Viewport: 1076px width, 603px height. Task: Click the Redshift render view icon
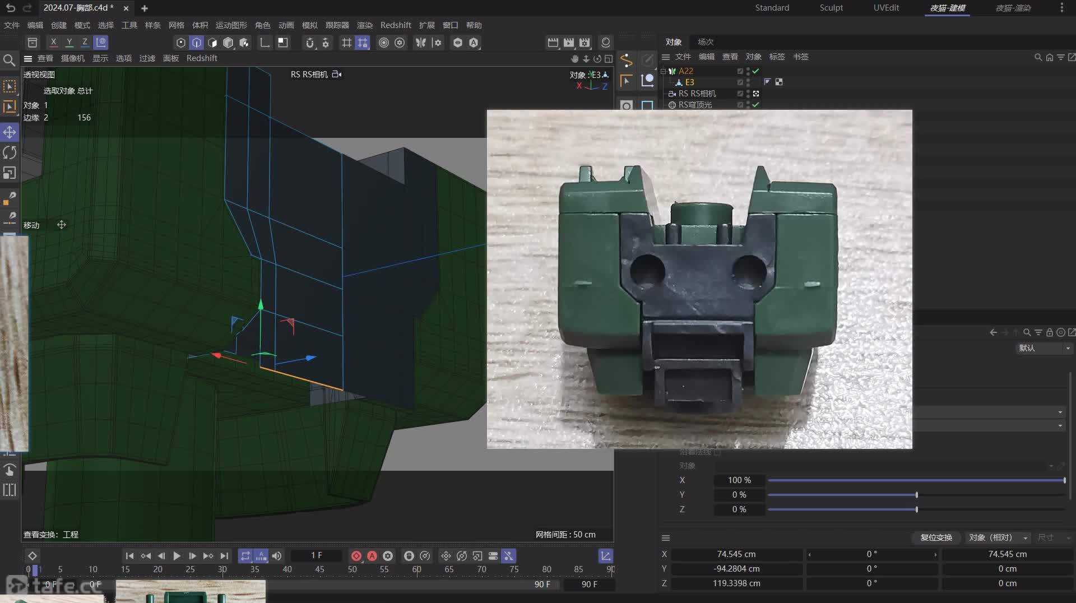click(x=606, y=43)
